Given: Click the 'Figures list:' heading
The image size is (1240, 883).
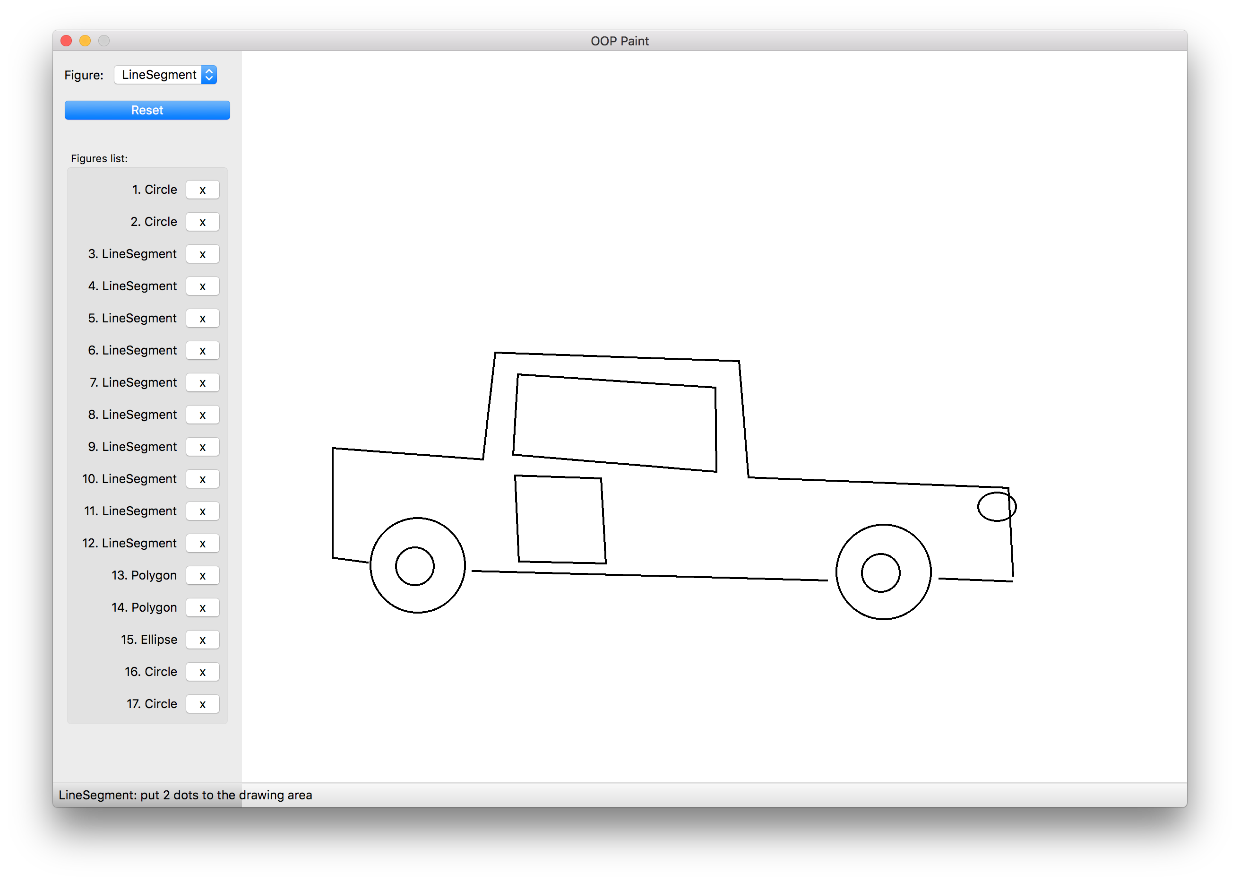Looking at the screenshot, I should pyautogui.click(x=100, y=158).
